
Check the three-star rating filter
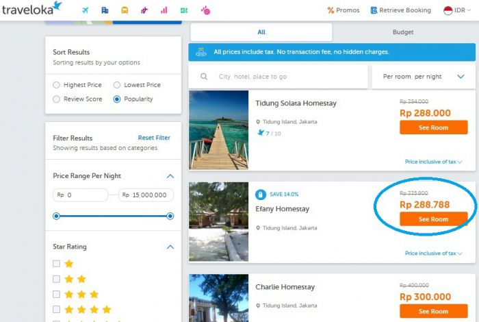tap(56, 294)
